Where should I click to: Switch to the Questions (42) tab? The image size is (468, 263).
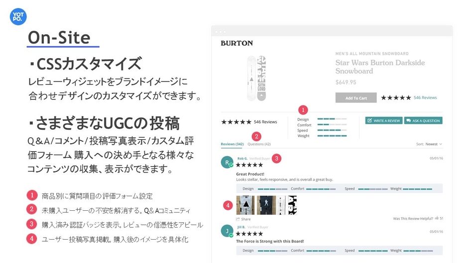259,144
